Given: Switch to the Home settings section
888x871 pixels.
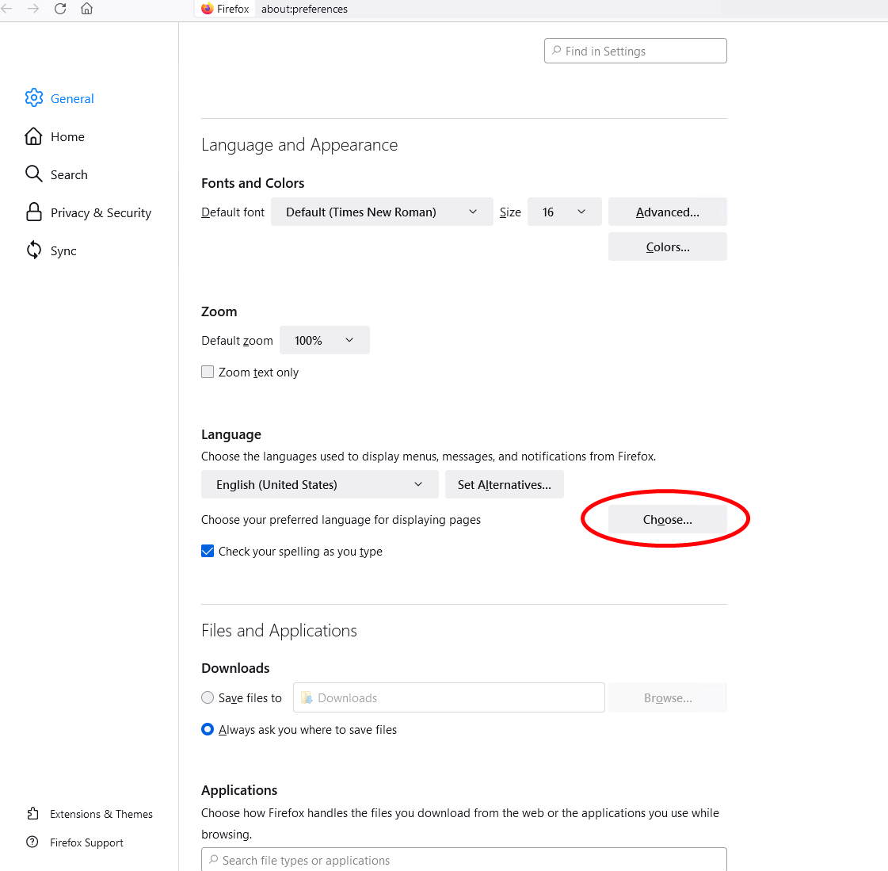Looking at the screenshot, I should (x=67, y=136).
